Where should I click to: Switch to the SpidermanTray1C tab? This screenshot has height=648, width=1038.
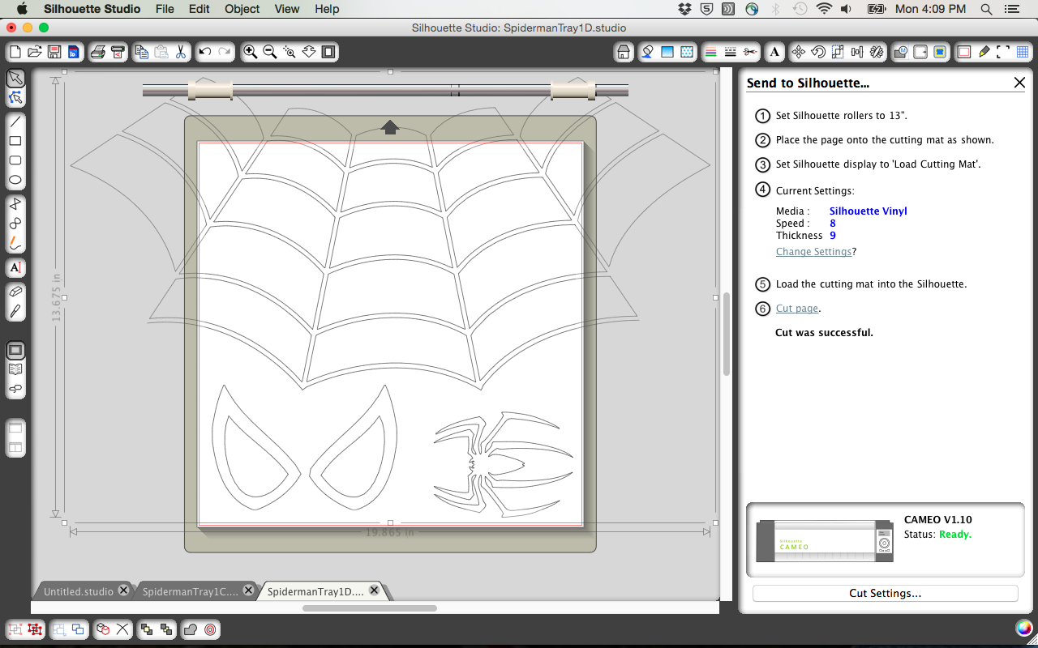[x=191, y=591]
